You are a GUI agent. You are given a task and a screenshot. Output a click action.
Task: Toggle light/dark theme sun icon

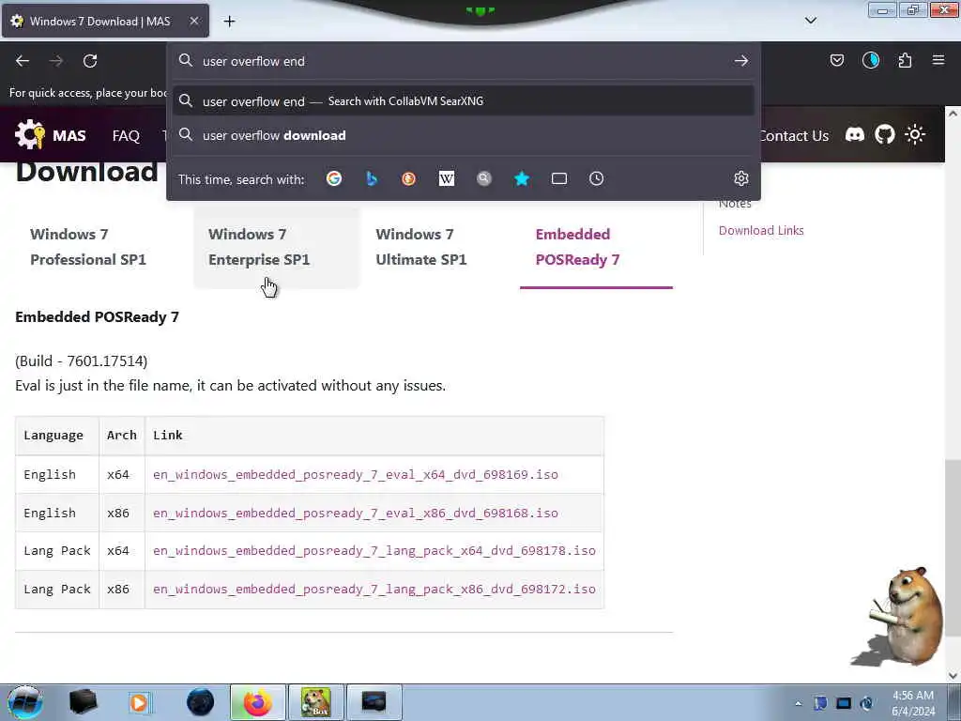tap(914, 134)
